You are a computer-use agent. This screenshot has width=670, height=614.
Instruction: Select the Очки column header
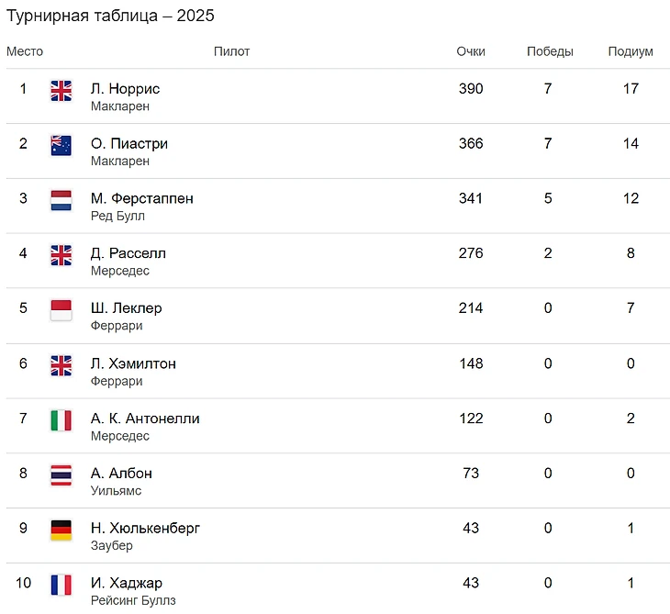pyautogui.click(x=471, y=51)
